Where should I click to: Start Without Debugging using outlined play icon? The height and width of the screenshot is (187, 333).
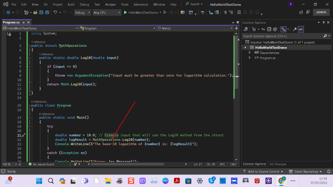[x=165, y=12]
